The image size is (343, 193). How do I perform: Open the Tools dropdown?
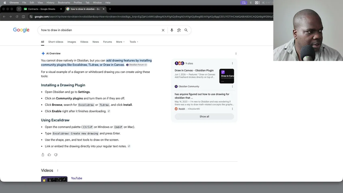click(x=134, y=42)
